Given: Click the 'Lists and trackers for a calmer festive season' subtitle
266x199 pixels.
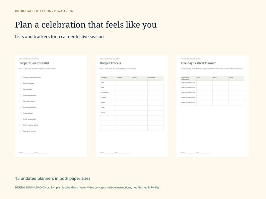Looking at the screenshot, I should (59, 37).
